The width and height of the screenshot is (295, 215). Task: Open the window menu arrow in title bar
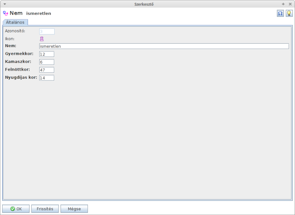4,4
